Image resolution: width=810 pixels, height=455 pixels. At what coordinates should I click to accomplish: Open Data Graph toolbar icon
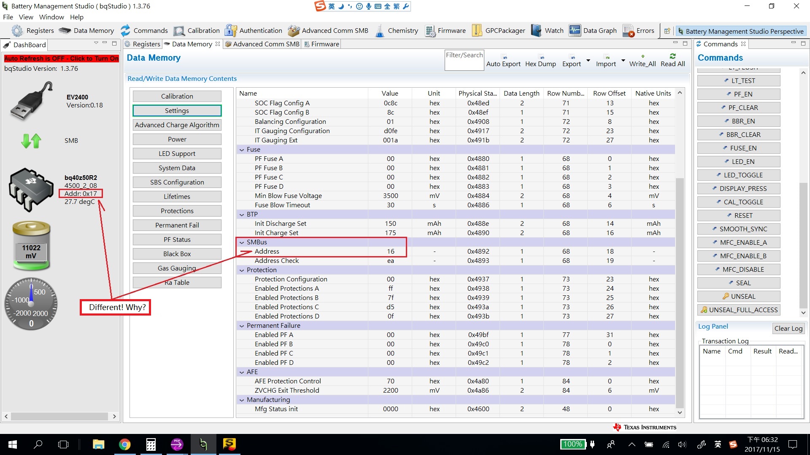(592, 31)
